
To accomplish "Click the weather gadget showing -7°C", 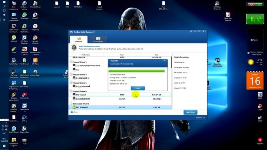I will [x=255, y=62].
